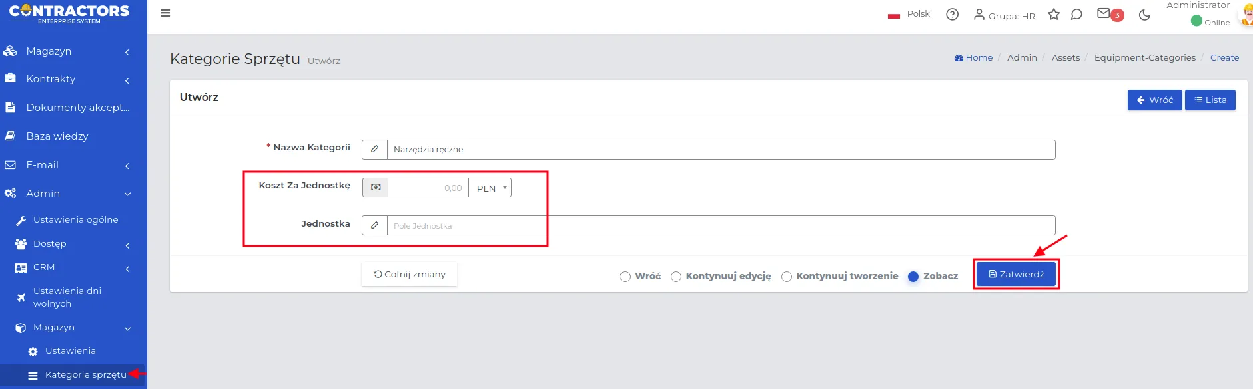Open the help question mark icon
Viewport: 1253px width, 389px height.
953,14
